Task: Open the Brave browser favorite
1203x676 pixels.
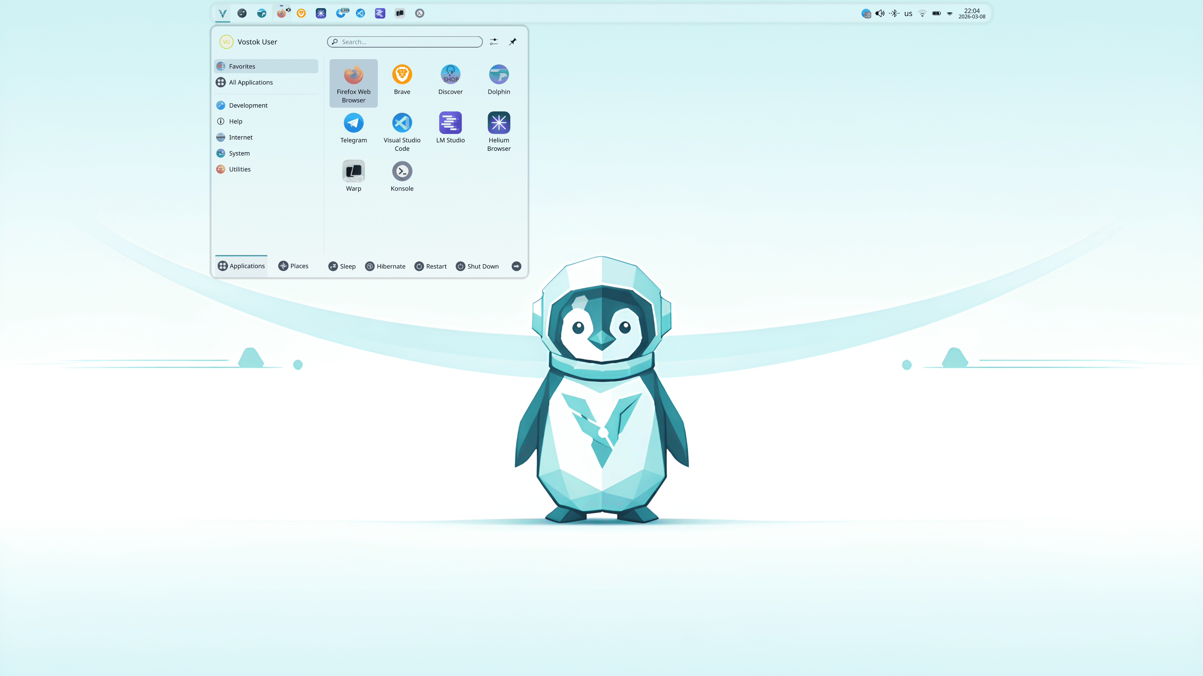Action: [402, 79]
